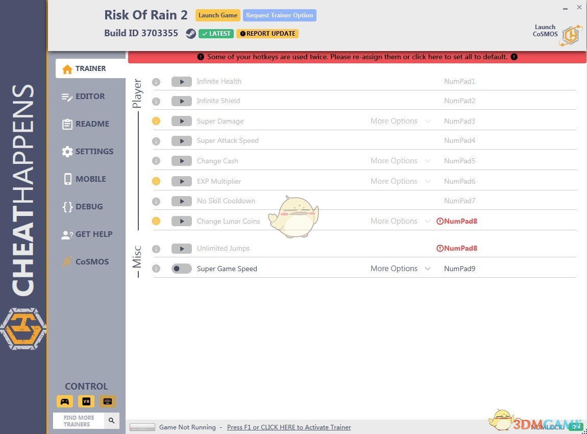Click the orange info icon for Super Damage
This screenshot has height=434, width=587.
[x=156, y=121]
